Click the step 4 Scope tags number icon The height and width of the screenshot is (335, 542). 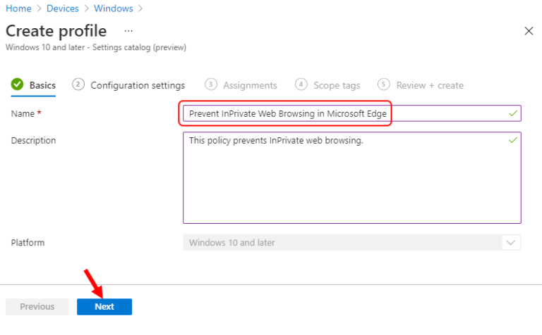click(301, 84)
